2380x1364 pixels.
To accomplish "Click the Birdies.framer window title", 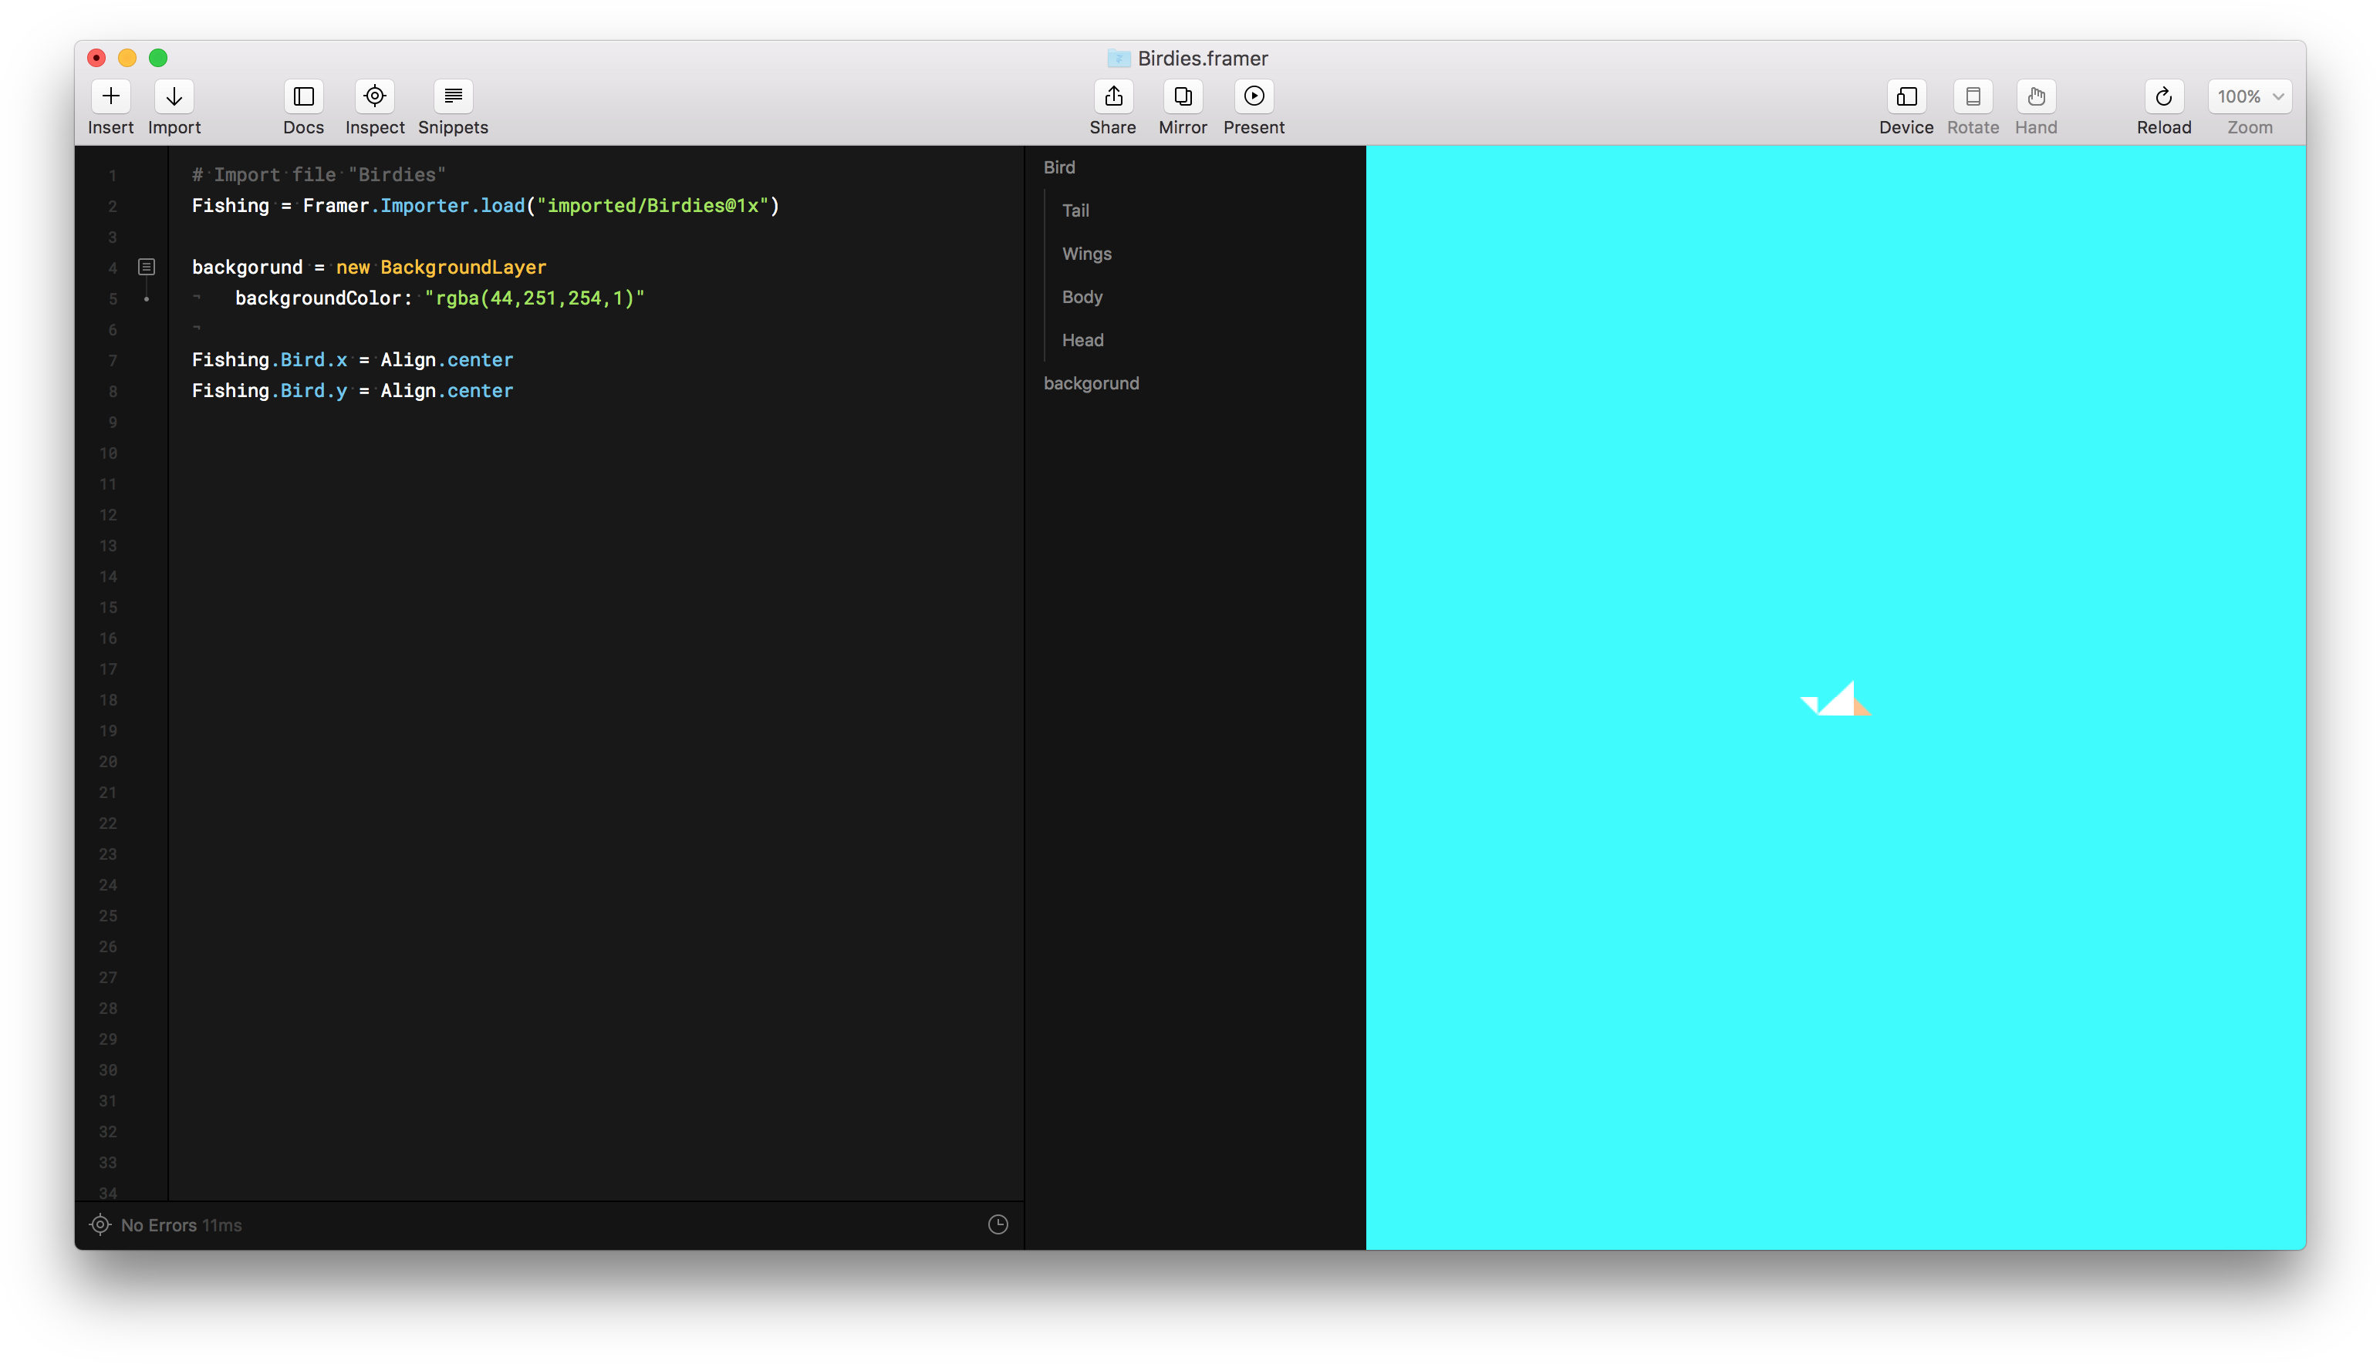I will (x=1202, y=58).
